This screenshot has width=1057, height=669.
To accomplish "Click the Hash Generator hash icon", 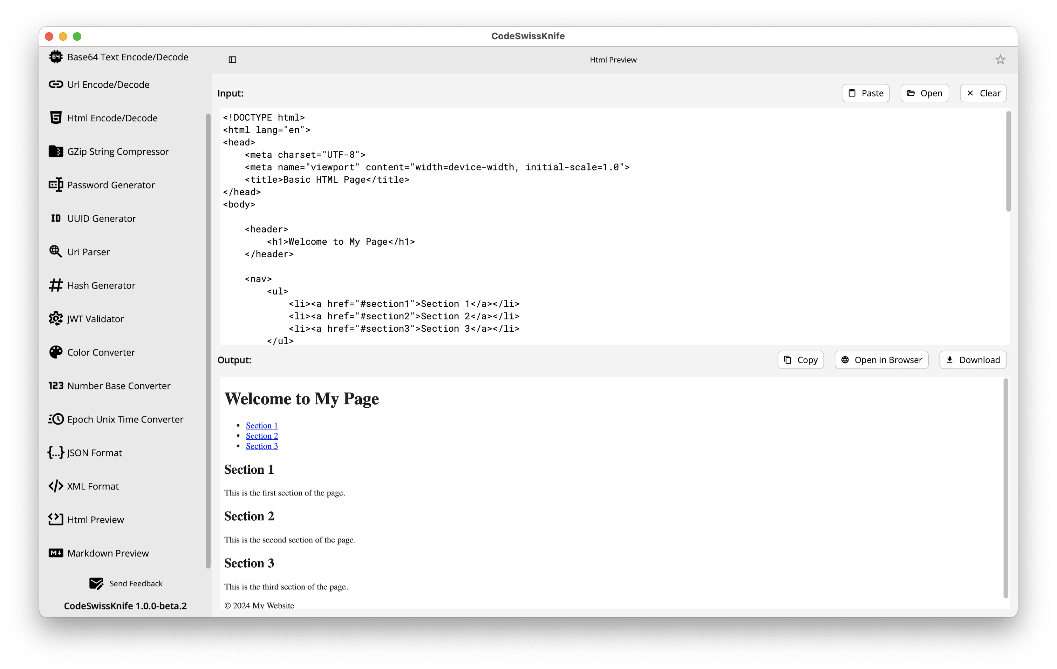I will (x=56, y=285).
